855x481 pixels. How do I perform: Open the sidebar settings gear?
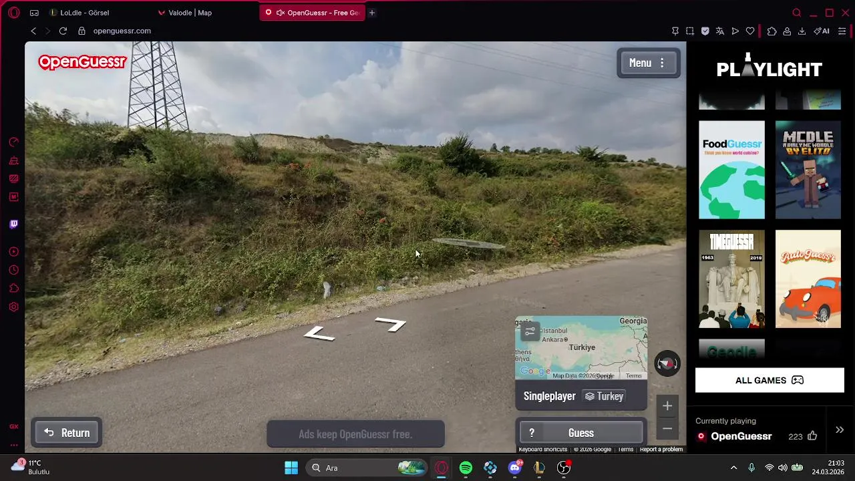pos(13,307)
